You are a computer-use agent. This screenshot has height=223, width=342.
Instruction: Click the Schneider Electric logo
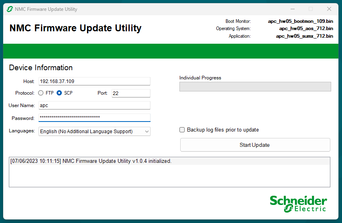click(x=298, y=204)
